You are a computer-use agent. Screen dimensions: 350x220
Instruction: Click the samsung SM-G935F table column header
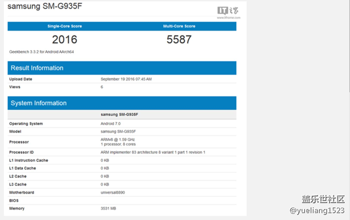tap(119, 115)
